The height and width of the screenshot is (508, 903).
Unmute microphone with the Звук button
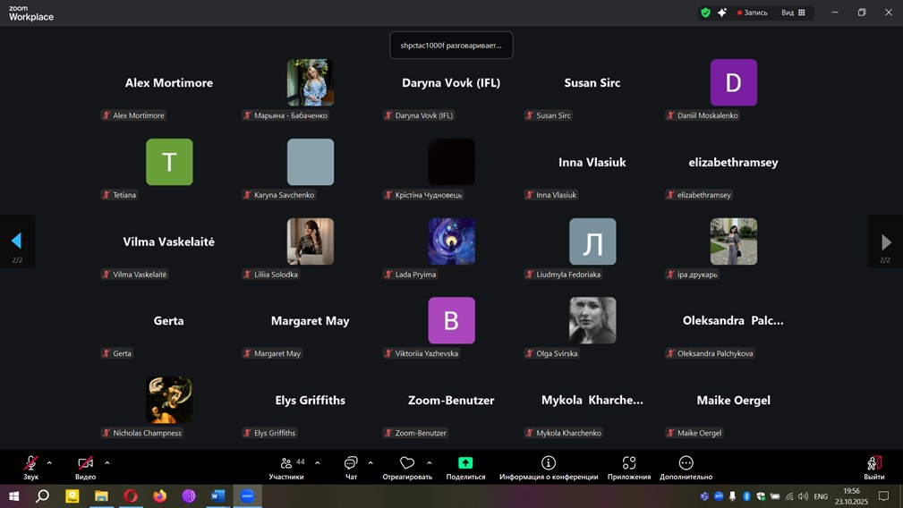pos(30,467)
